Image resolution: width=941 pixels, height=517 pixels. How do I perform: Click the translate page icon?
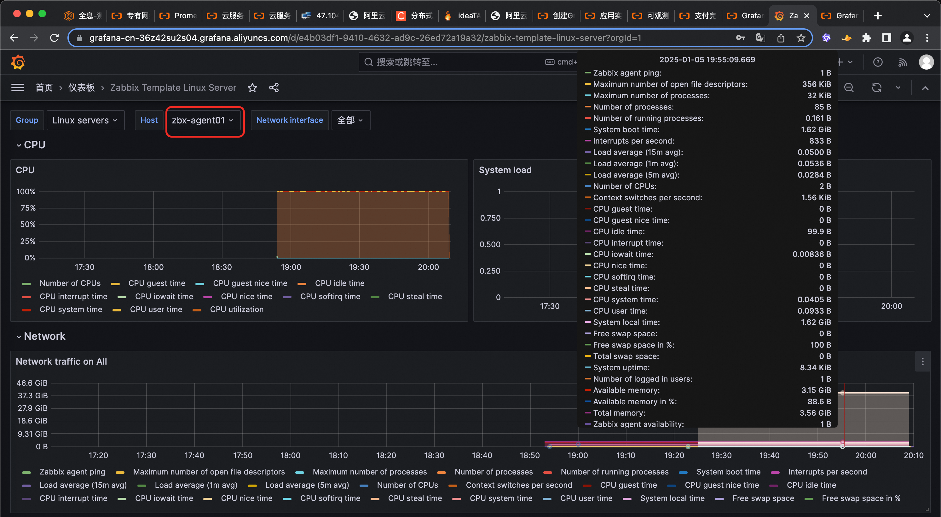760,37
